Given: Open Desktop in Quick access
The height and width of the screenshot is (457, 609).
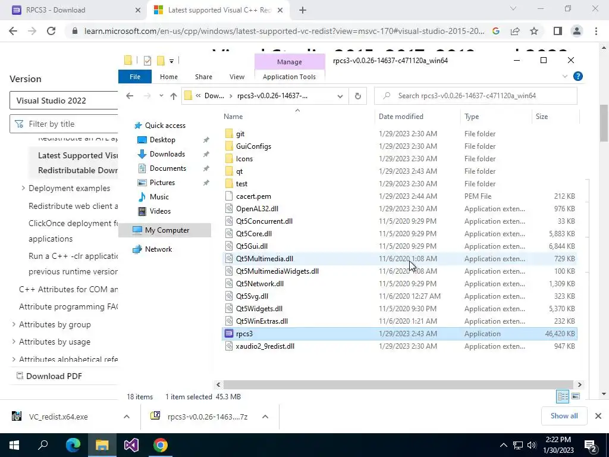Looking at the screenshot, I should pos(162,139).
